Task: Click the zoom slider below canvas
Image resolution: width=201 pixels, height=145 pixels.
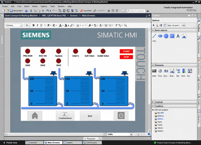Action: tap(140, 134)
